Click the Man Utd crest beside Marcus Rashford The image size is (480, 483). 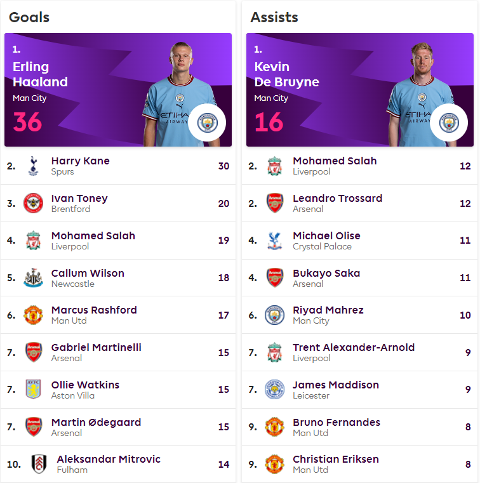[x=33, y=315]
